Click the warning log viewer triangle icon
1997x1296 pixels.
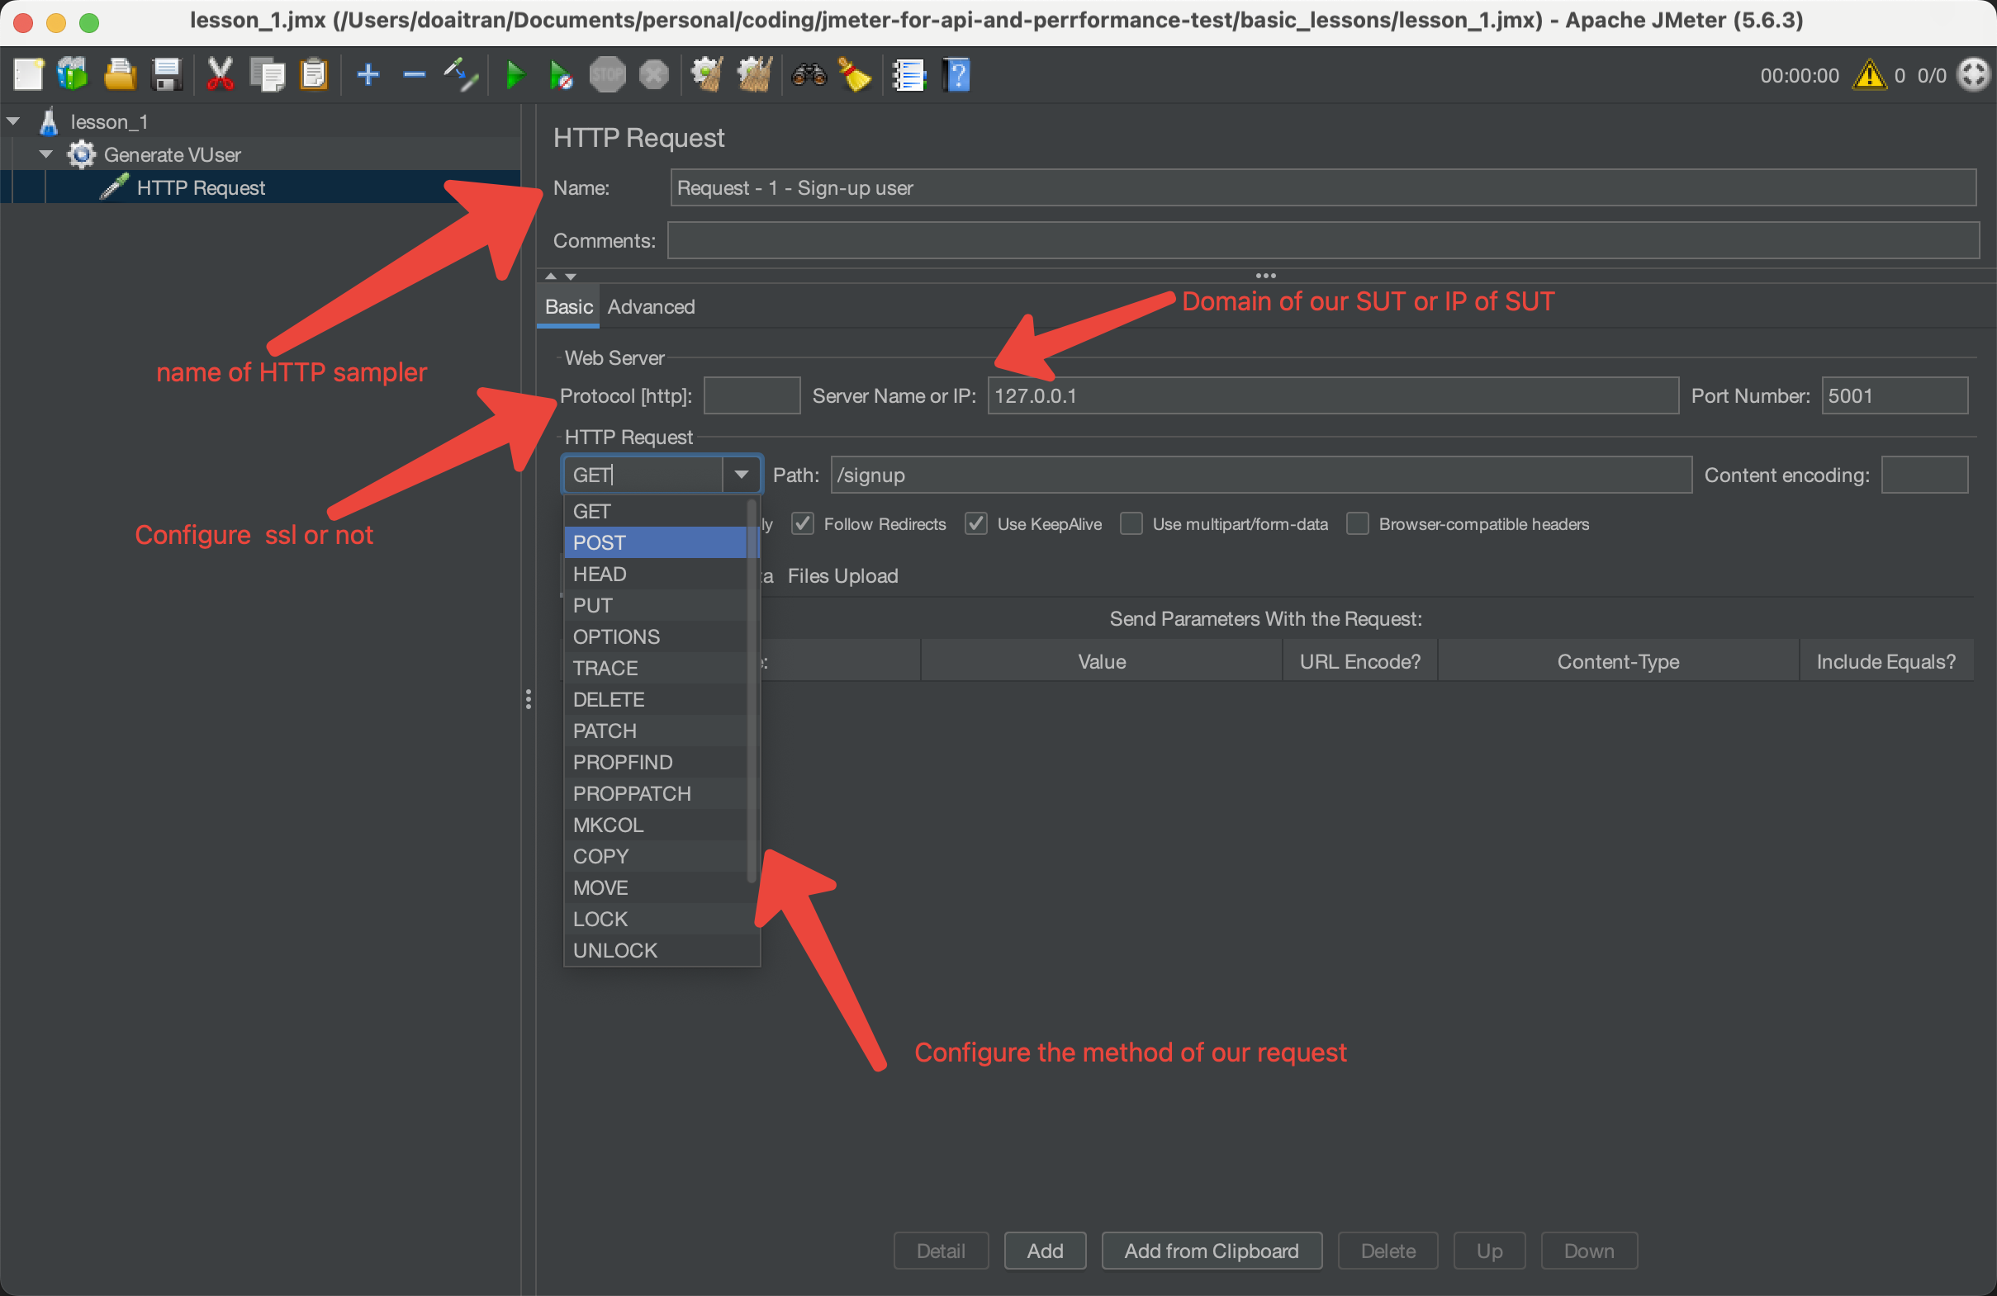pyautogui.click(x=1870, y=75)
